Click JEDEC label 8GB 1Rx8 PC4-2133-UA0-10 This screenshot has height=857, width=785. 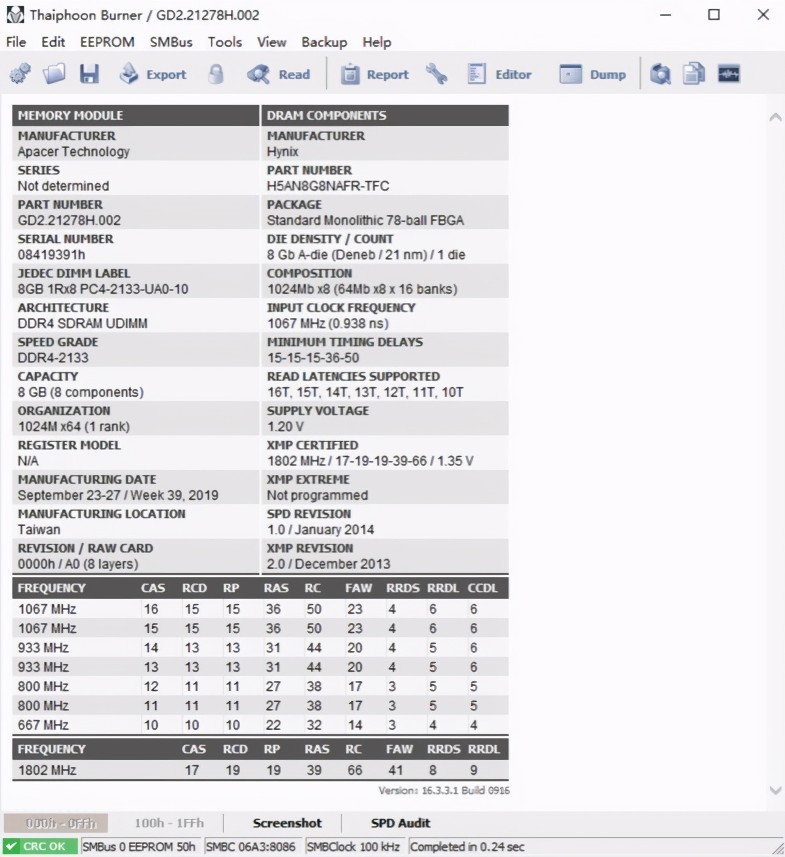pyautogui.click(x=103, y=289)
